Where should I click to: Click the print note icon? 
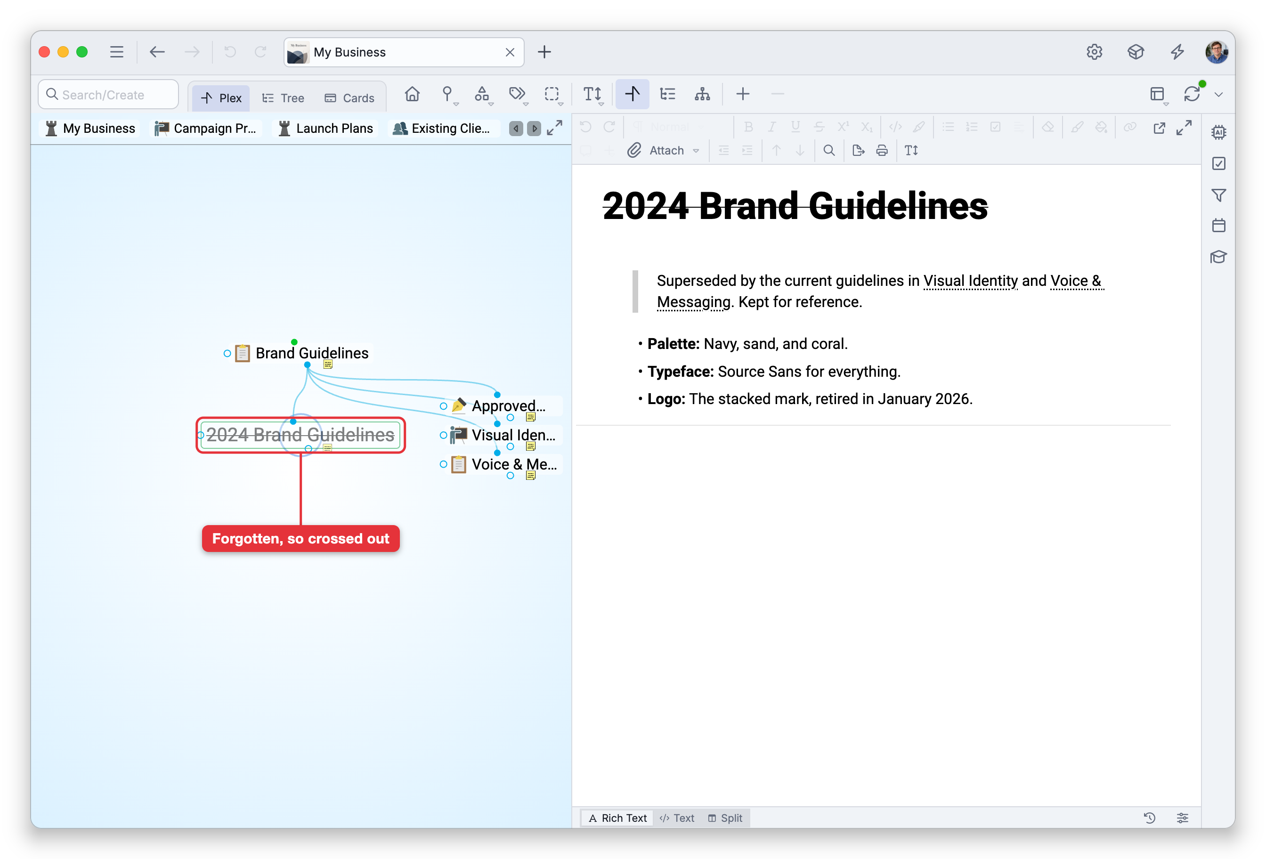pos(882,150)
